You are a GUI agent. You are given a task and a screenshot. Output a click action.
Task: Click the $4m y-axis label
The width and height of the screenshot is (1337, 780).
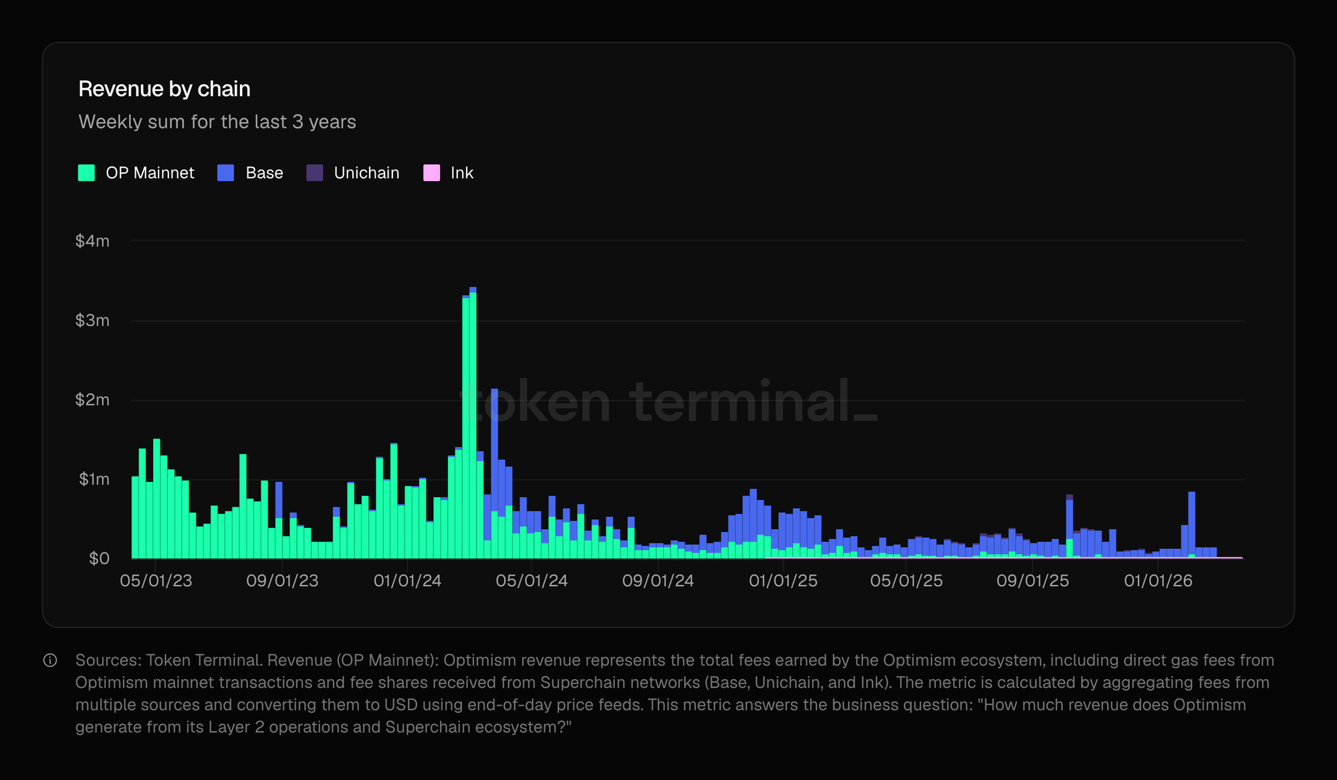coord(92,241)
